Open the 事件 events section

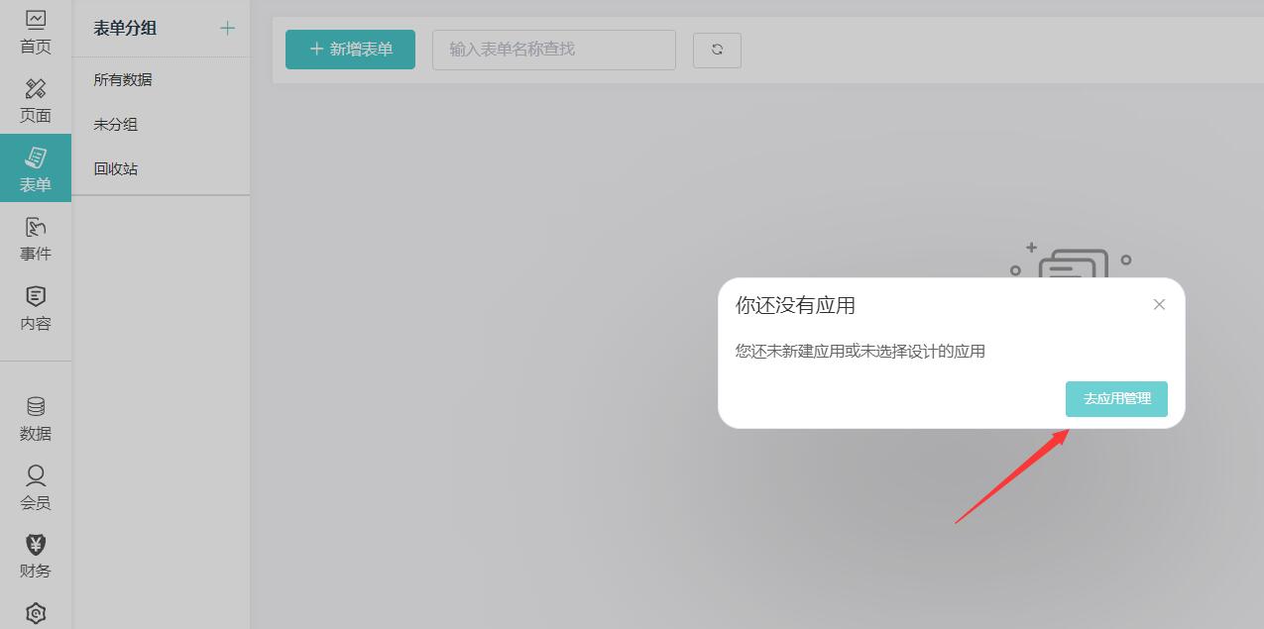click(36, 239)
